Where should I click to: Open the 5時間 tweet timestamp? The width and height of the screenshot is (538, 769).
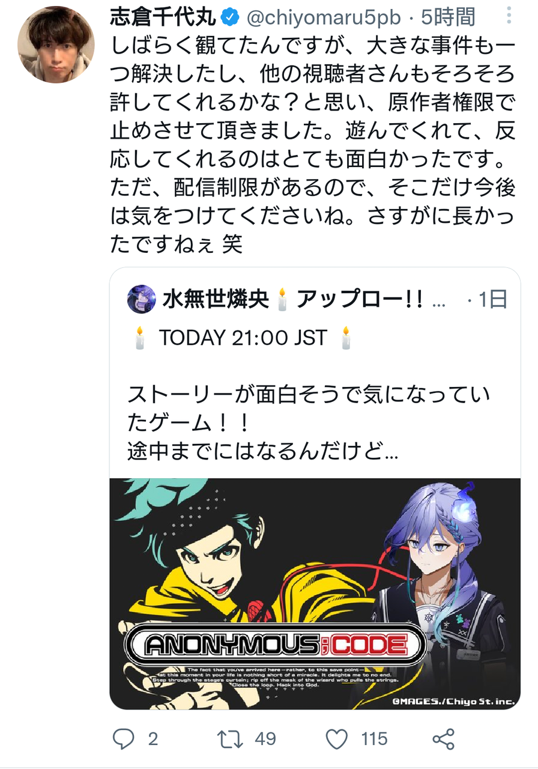coord(448,19)
